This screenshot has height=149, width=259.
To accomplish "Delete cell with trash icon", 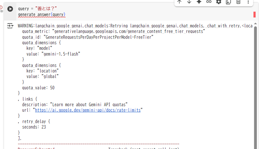I will (x=238, y=2).
